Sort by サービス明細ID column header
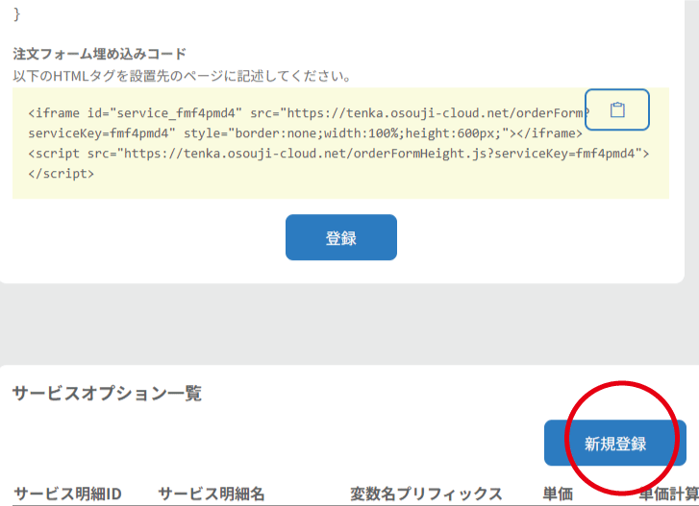Viewport: 699px width, 506px height. click(x=67, y=494)
